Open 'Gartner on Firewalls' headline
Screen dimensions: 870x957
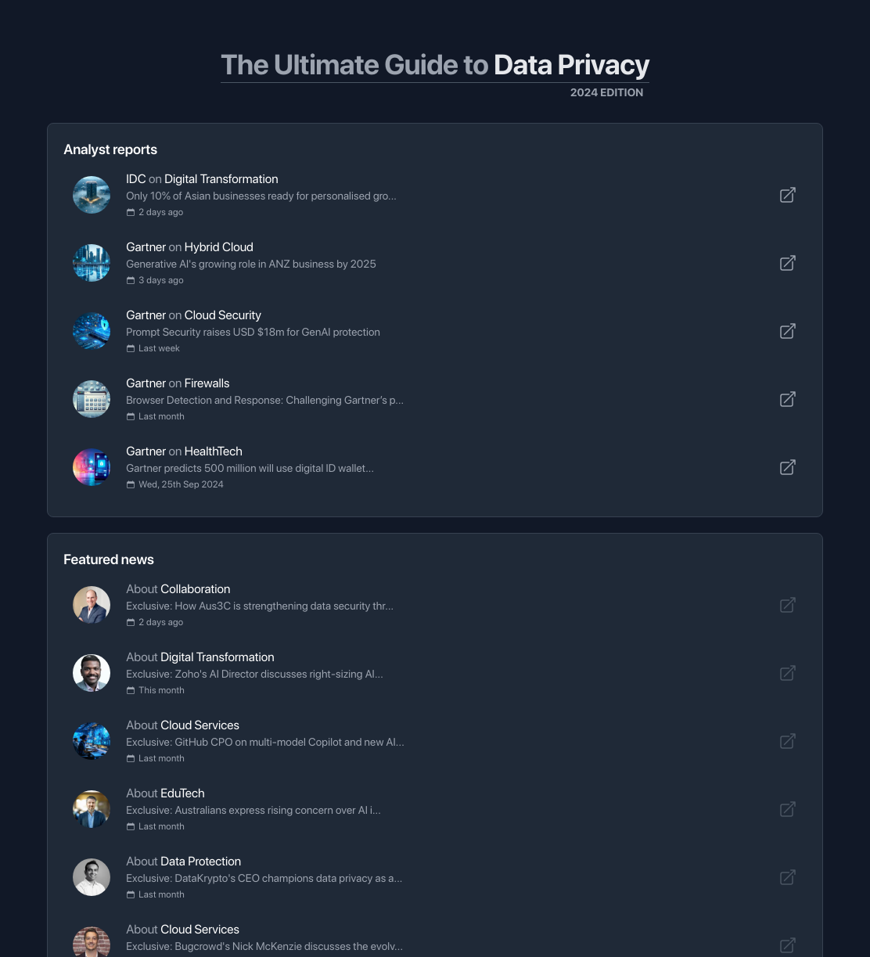(178, 383)
